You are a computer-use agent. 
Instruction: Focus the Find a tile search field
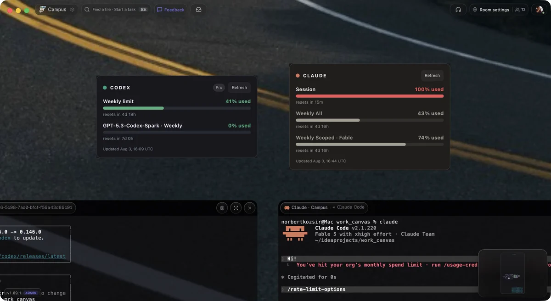click(x=116, y=10)
